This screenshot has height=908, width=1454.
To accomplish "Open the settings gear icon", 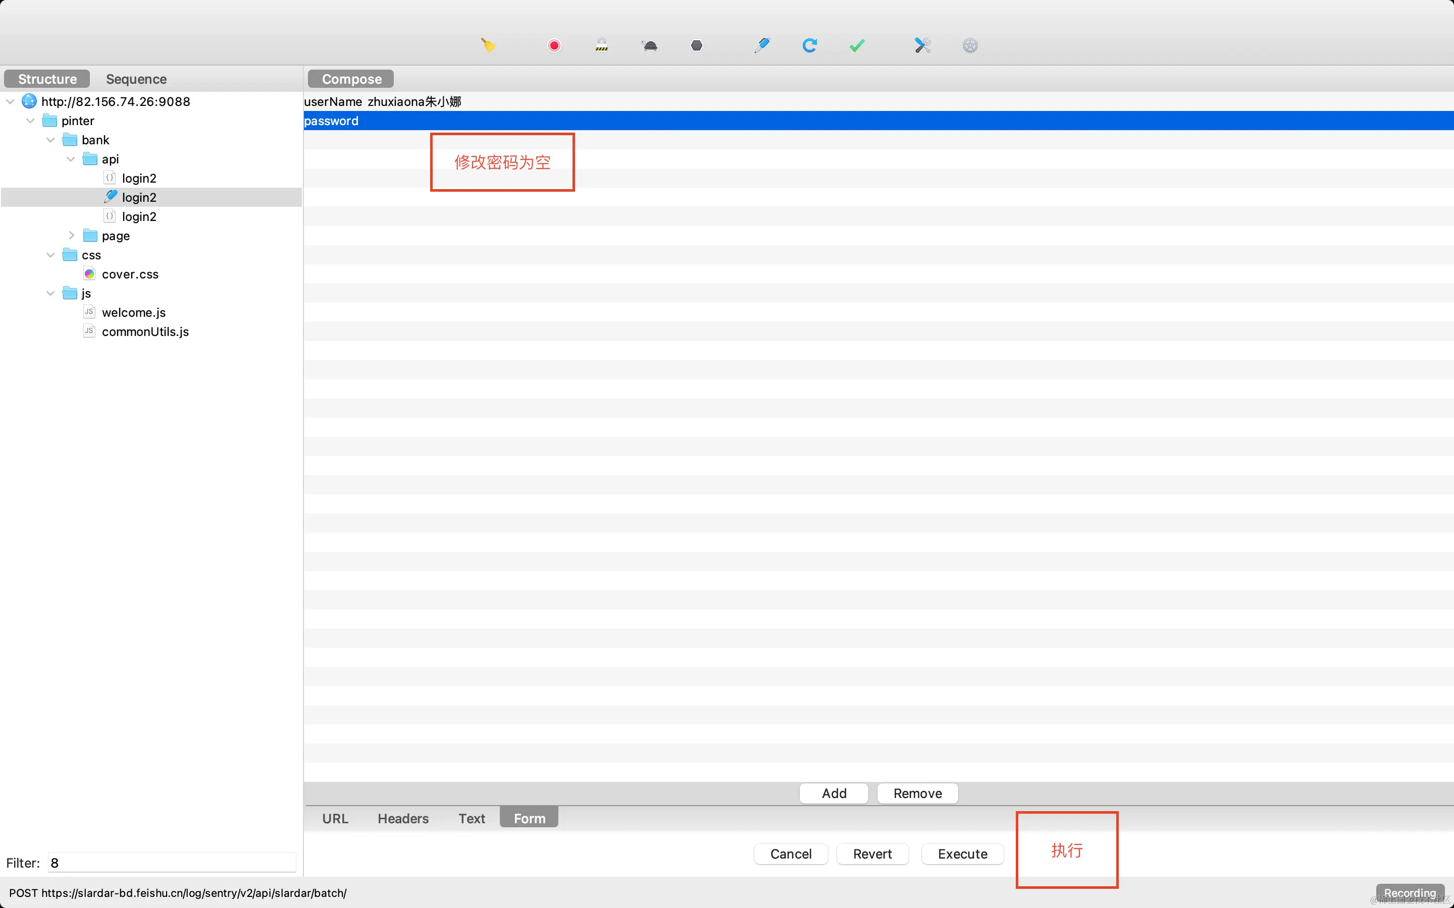I will point(970,45).
